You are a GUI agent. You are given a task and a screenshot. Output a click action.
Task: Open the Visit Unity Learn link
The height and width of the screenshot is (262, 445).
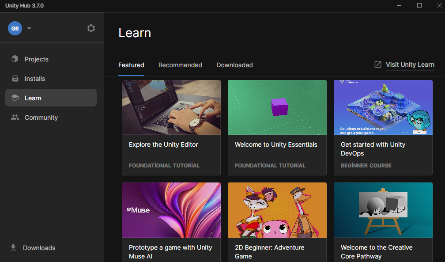(410, 65)
